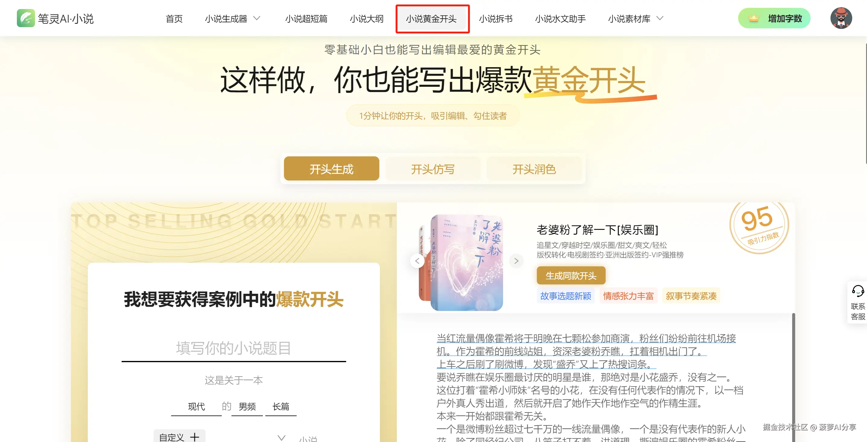This screenshot has width=867, height=442.
Task: Open 小说大纲 navigation item
Action: [367, 18]
